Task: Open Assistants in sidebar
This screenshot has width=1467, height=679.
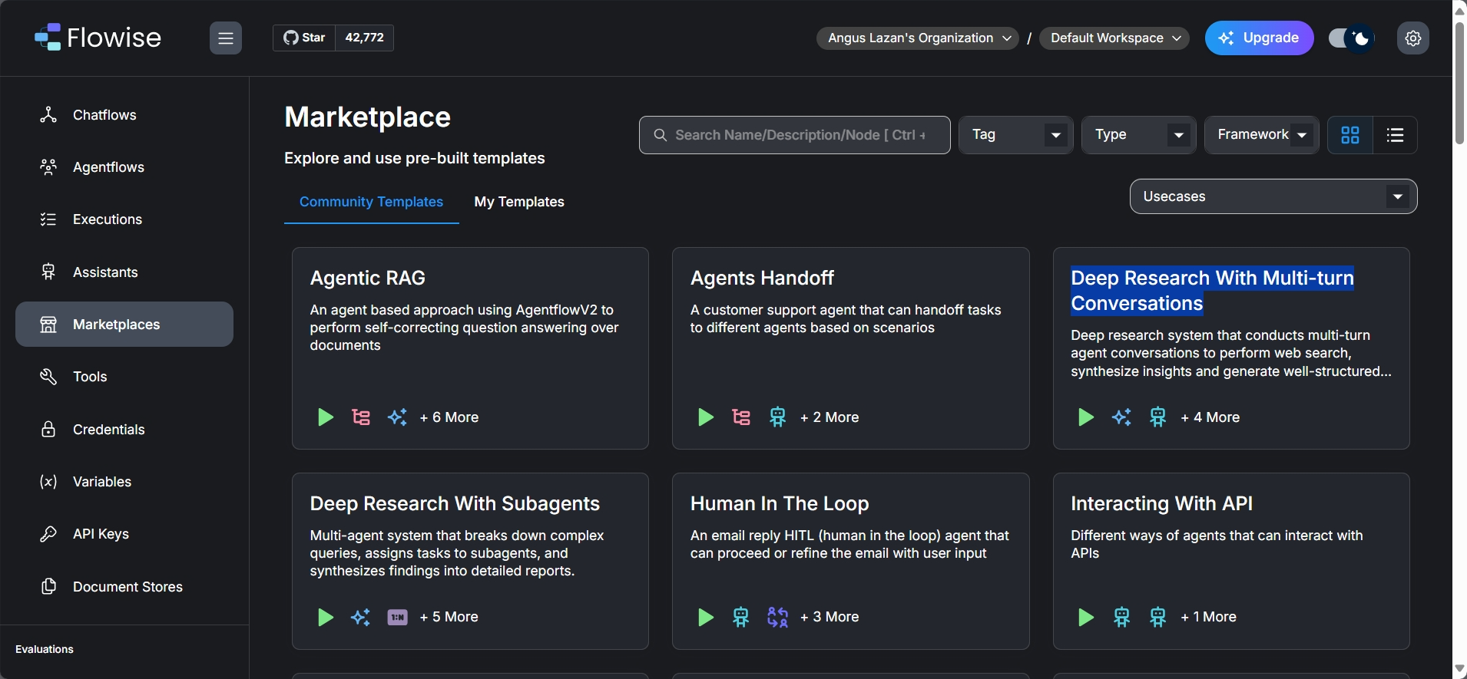Action: pos(124,272)
